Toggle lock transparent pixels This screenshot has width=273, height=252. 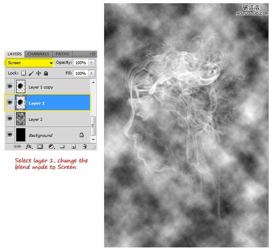23,73
